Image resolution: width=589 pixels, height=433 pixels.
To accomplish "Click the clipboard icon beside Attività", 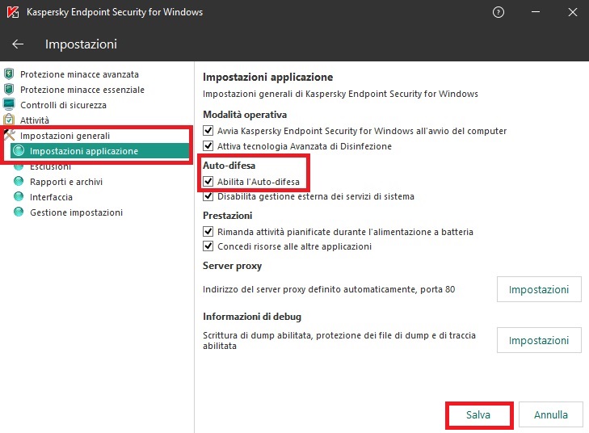I will [9, 120].
